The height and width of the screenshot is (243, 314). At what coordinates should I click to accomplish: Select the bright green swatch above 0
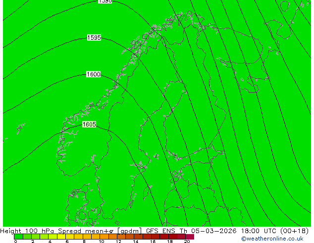click(18, 237)
